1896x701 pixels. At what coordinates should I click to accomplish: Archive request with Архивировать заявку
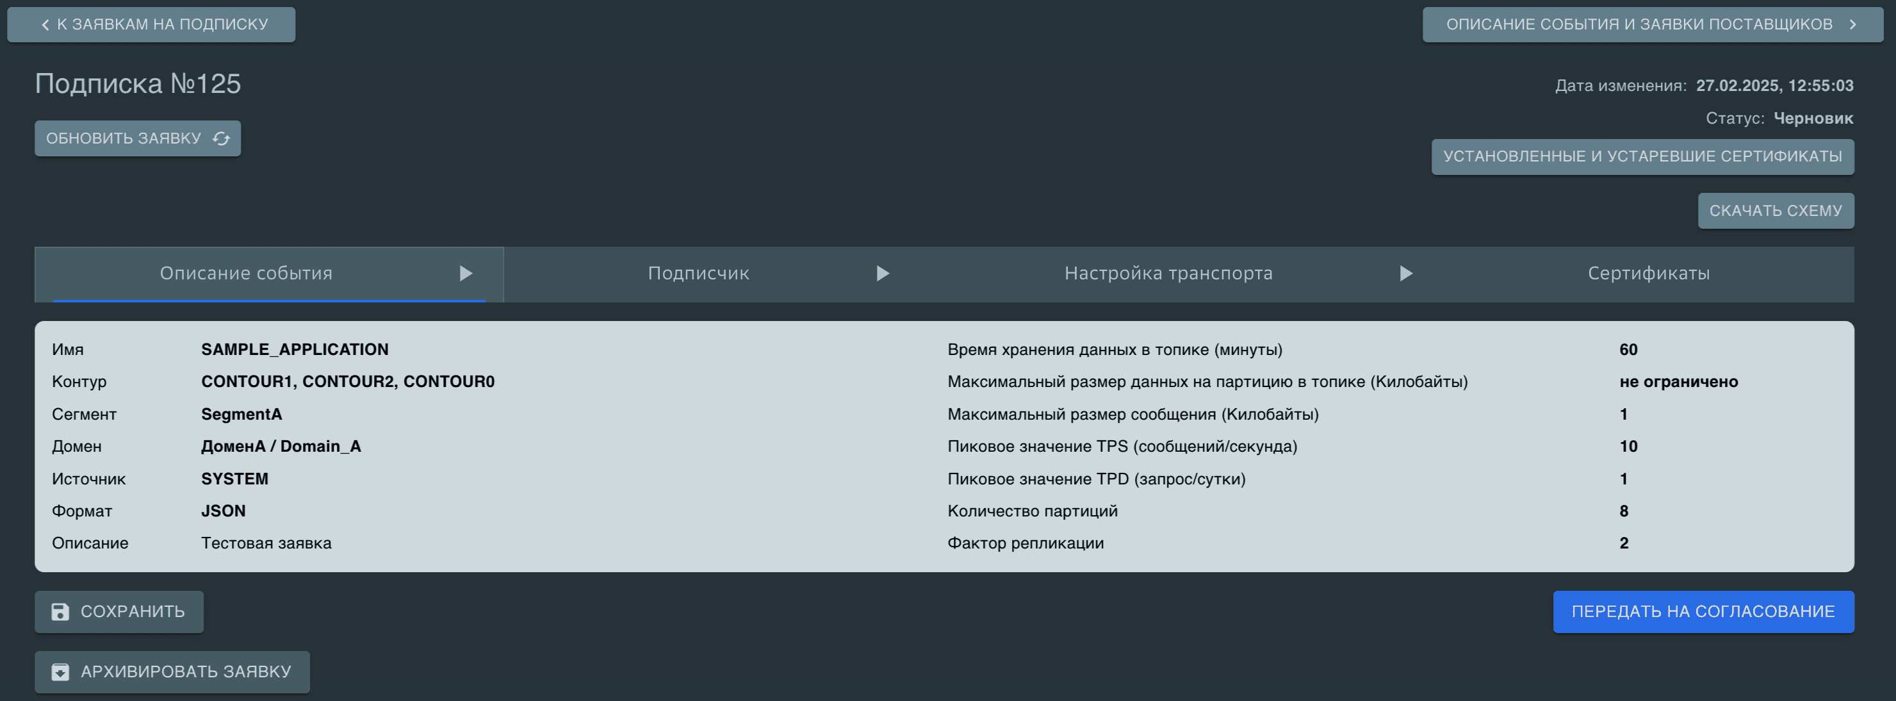click(x=172, y=672)
